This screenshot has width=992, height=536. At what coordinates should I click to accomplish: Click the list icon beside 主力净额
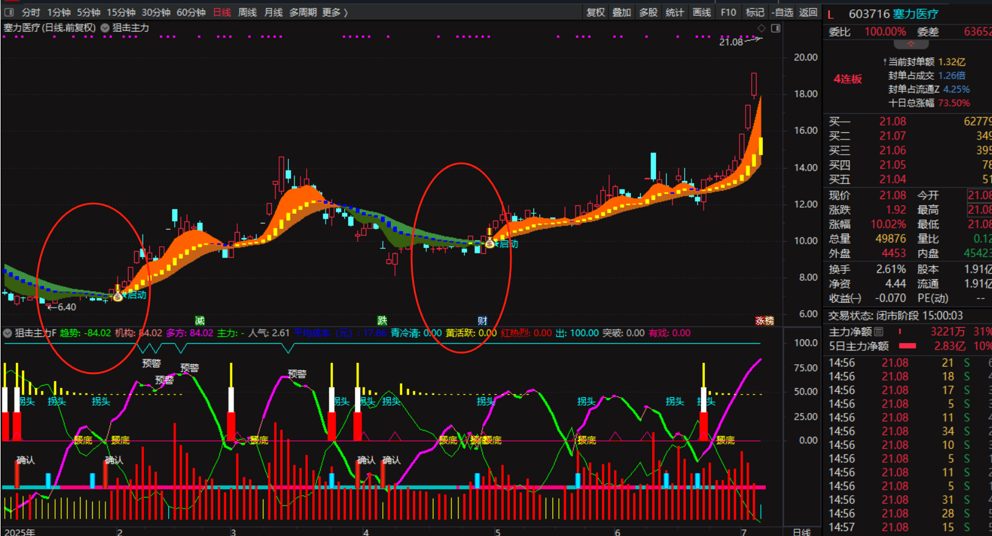[x=879, y=331]
